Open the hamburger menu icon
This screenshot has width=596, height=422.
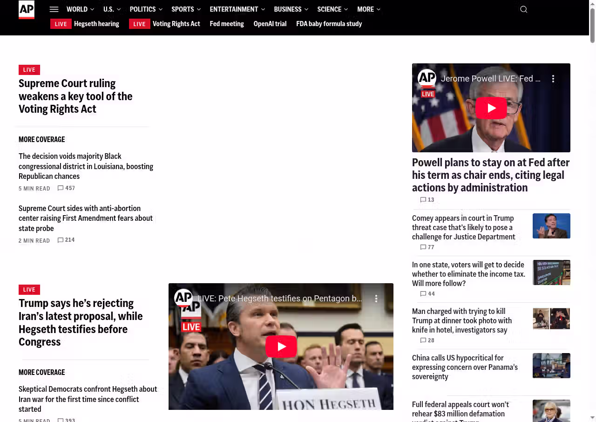click(x=54, y=9)
